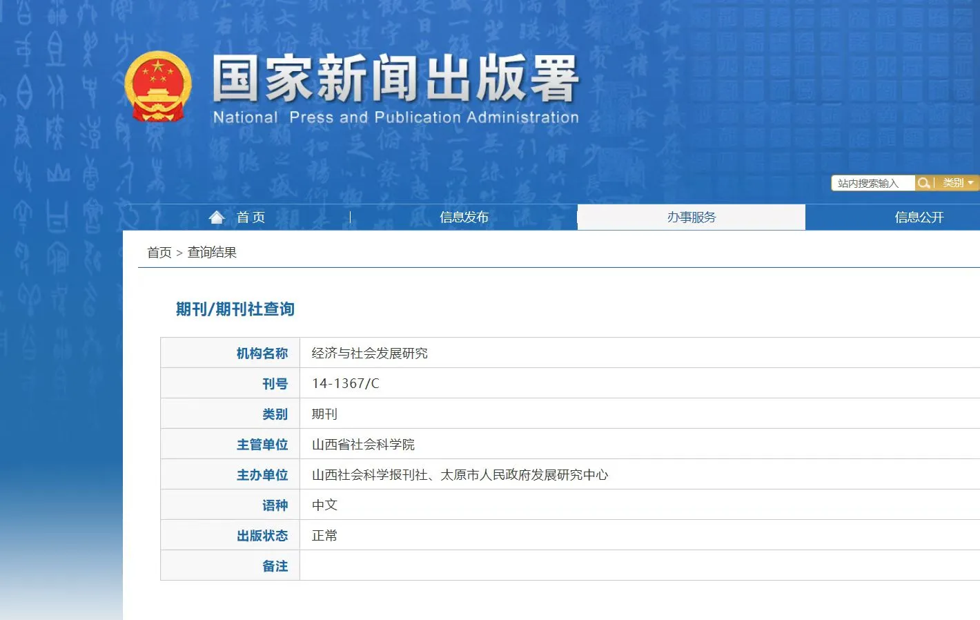Click the 出版状态 value 正常
This screenshot has width=980, height=620.
324,535
